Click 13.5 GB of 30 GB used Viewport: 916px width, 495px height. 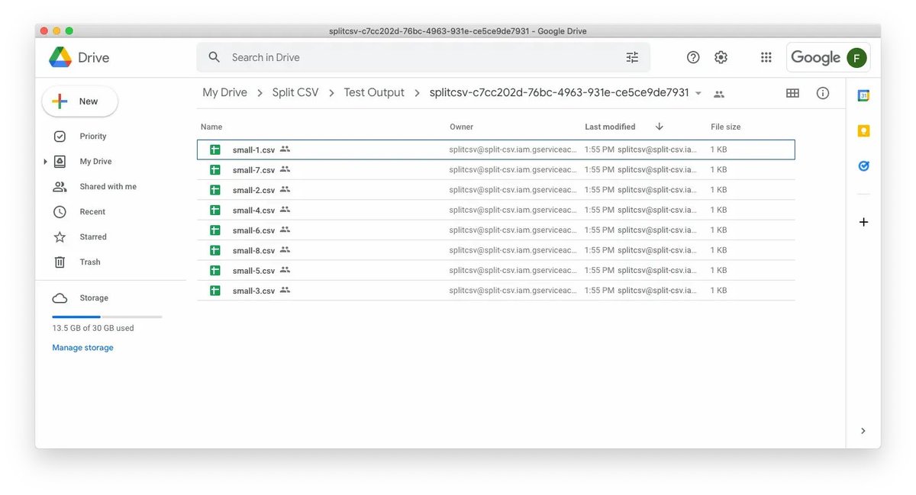93,328
